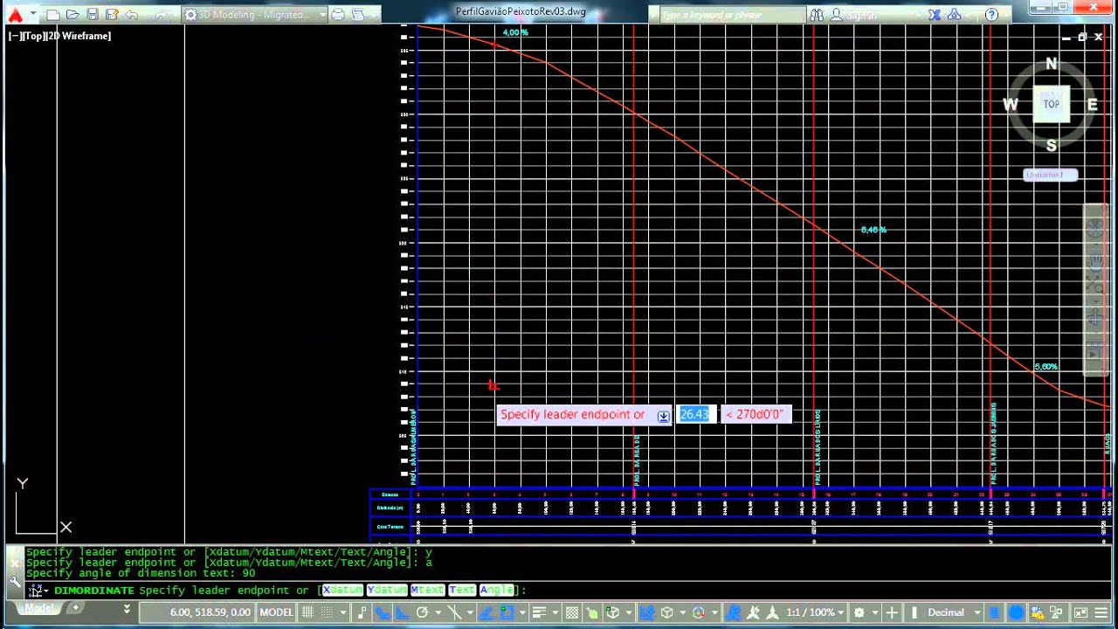Screen dimensions: 1118x629
Task: Create new drawing from Quick Access toolbar
Action: tap(53, 15)
